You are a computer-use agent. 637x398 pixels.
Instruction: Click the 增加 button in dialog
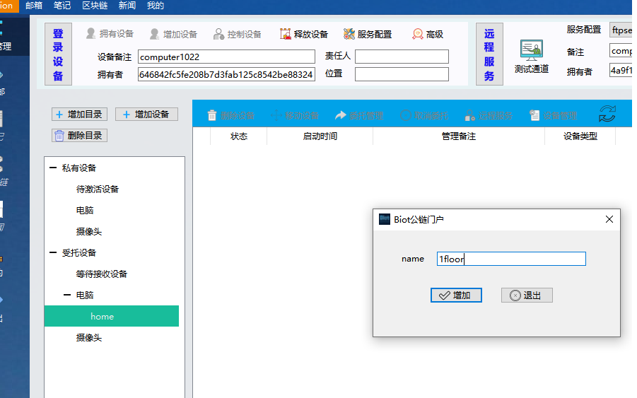coord(456,295)
